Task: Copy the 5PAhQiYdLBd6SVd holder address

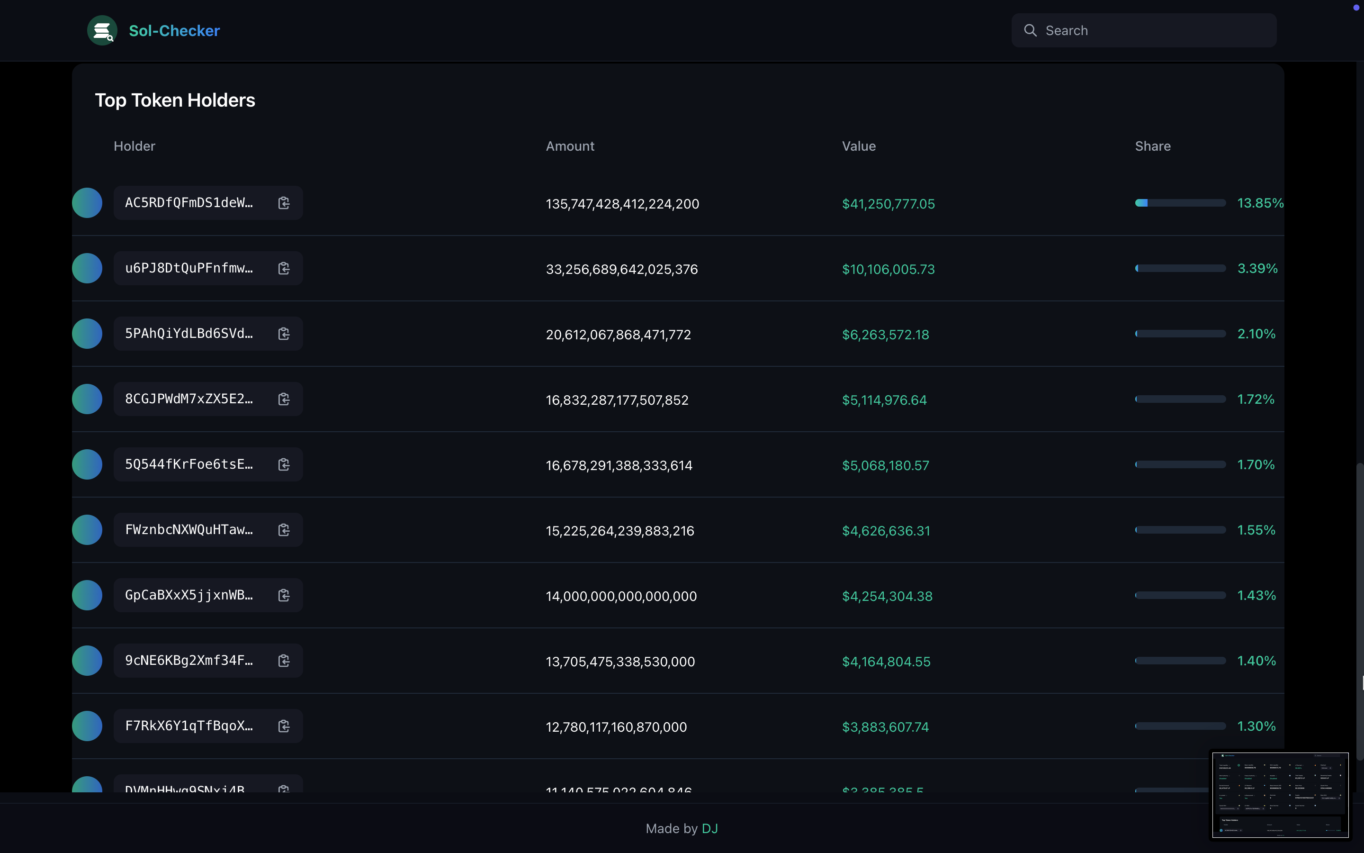Action: (284, 334)
